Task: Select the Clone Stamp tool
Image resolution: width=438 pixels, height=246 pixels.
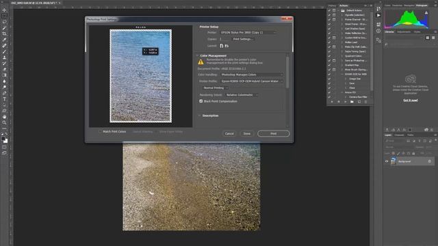Action: click(4, 57)
